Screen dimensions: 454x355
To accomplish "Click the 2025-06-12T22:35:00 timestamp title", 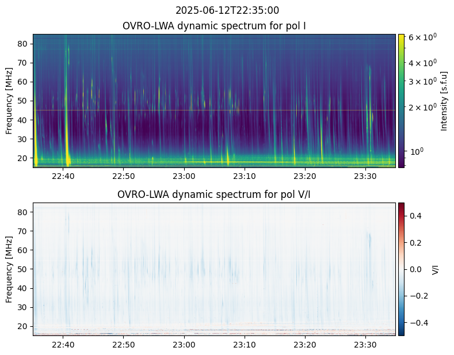I will pos(227,10).
